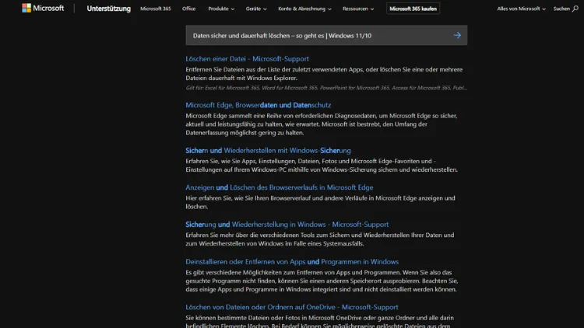Open Sicherung und Wiederherstellung in Windows link
This screenshot has height=328, width=584.
(x=287, y=225)
